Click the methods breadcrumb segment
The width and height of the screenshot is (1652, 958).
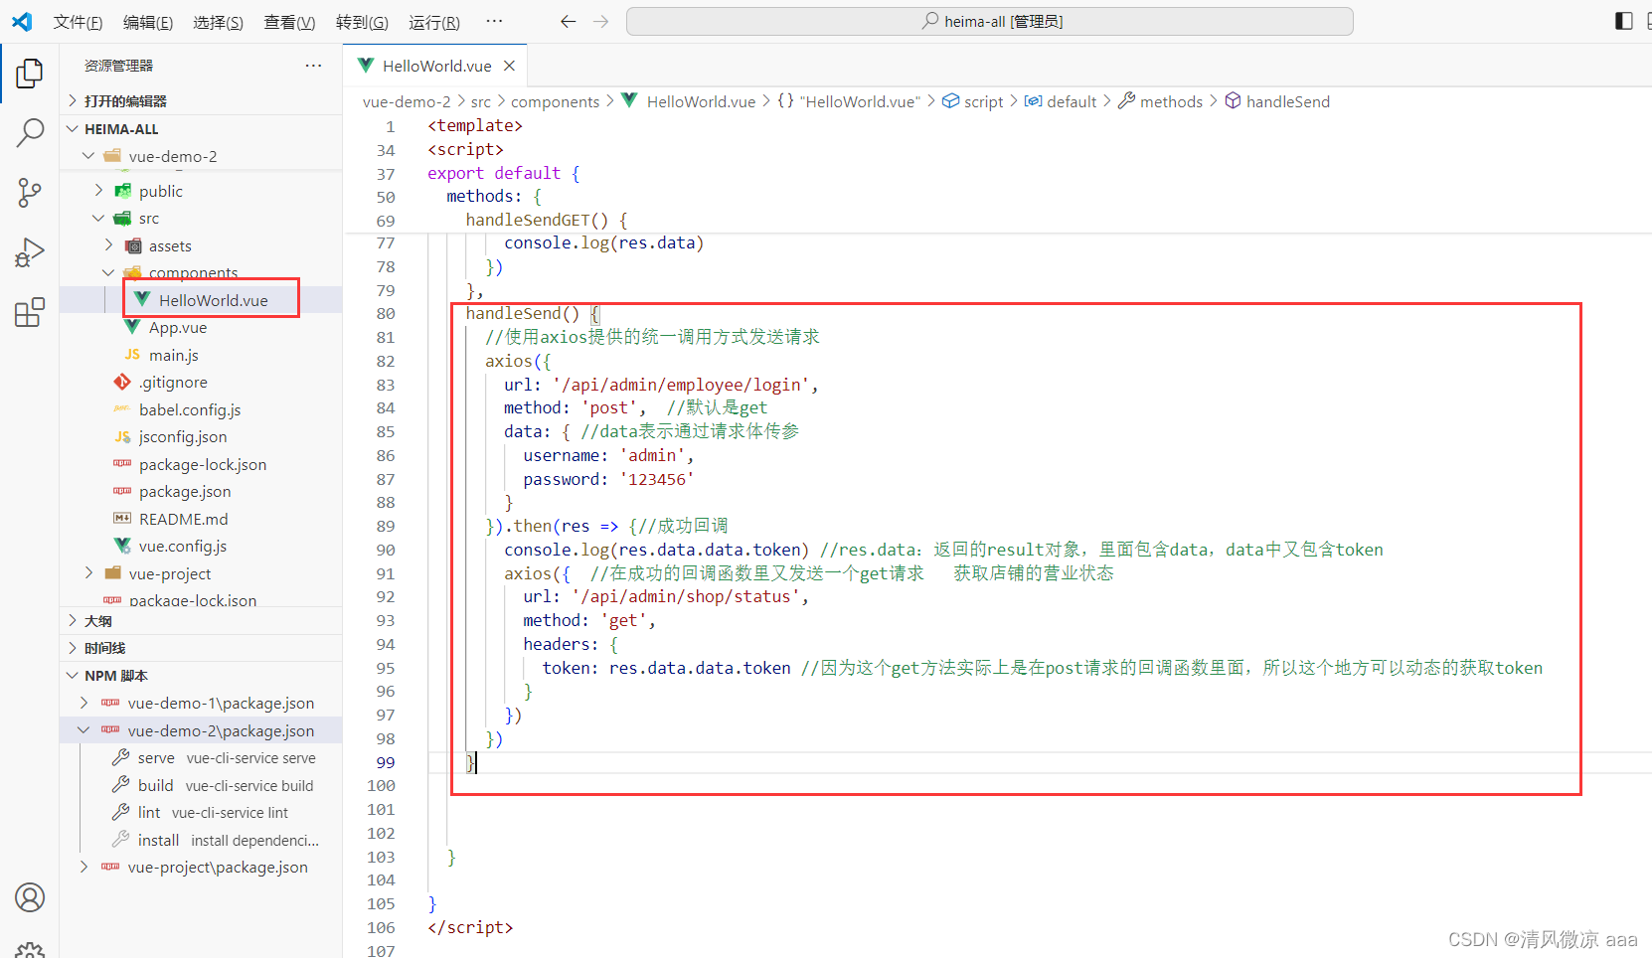click(1161, 101)
